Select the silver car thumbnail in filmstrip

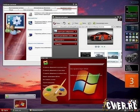pyautogui.click(x=99, y=55)
